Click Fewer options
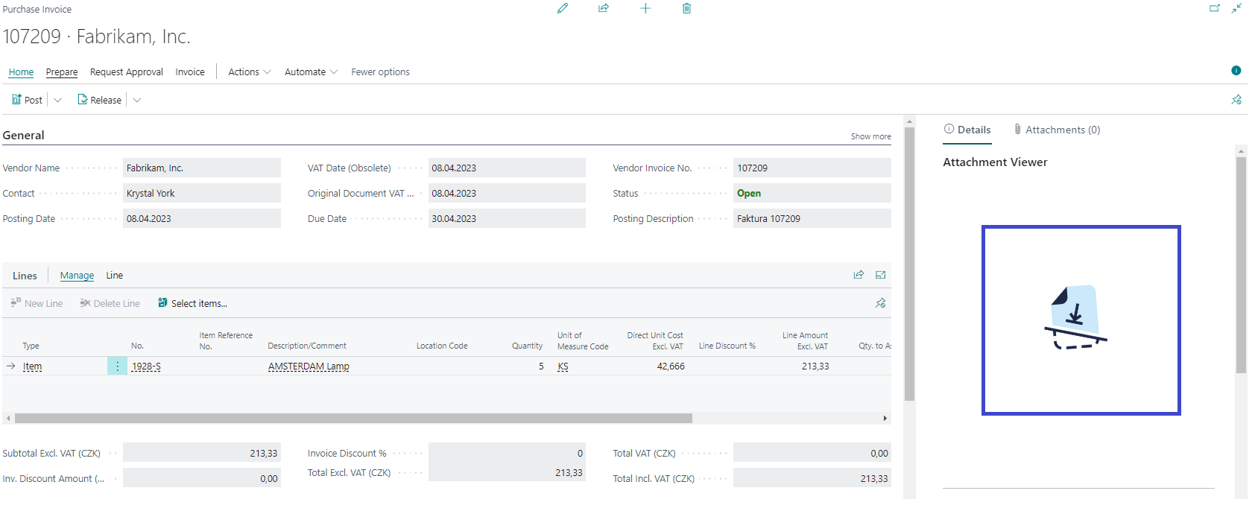 (380, 72)
